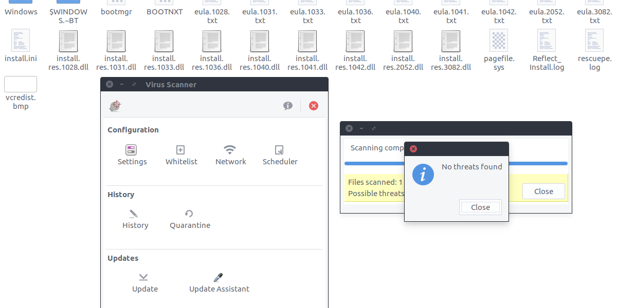
Task: Click the red quit icon in Virus Scanner toolbar
Action: pyautogui.click(x=314, y=106)
